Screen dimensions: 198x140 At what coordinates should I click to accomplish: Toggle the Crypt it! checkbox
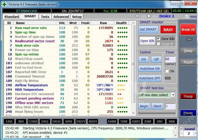coord(158,44)
